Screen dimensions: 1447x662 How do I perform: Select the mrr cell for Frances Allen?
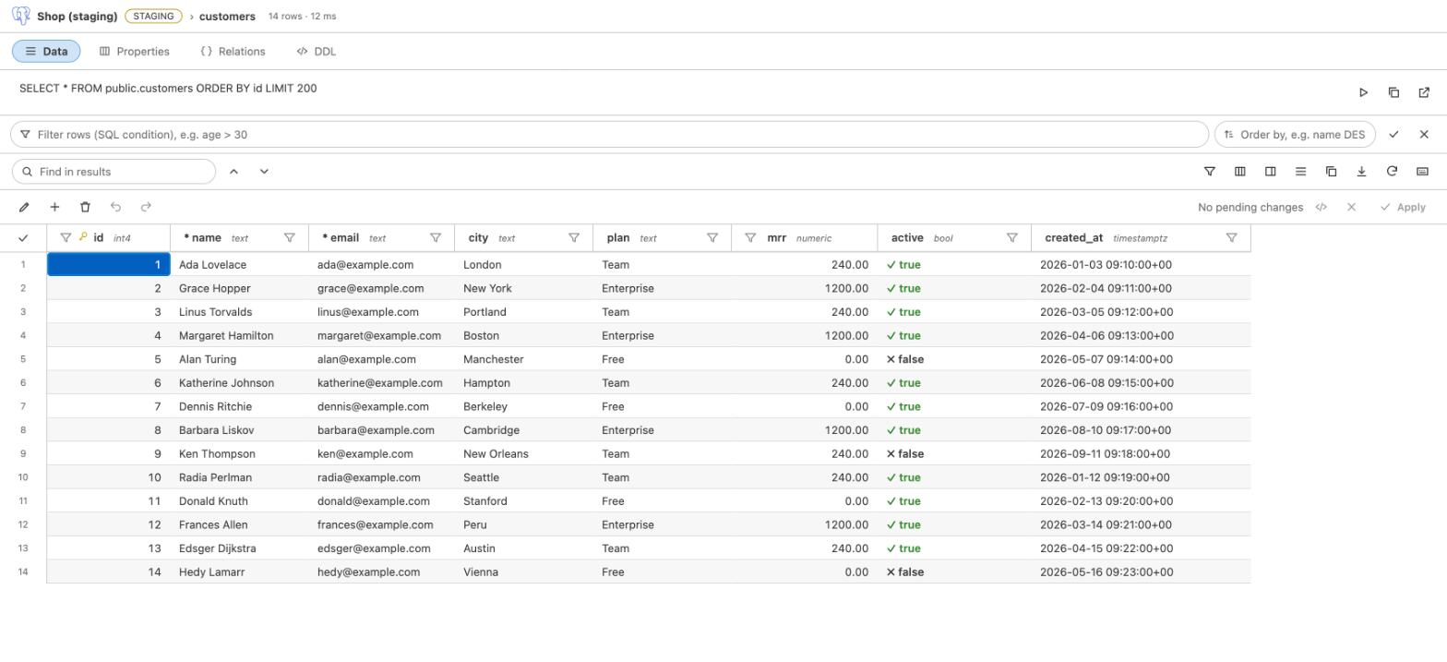(805, 524)
